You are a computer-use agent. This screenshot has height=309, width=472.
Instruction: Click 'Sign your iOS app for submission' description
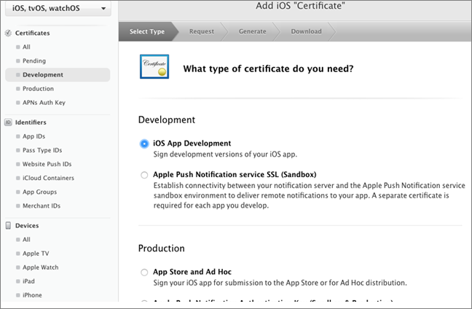tap(280, 283)
